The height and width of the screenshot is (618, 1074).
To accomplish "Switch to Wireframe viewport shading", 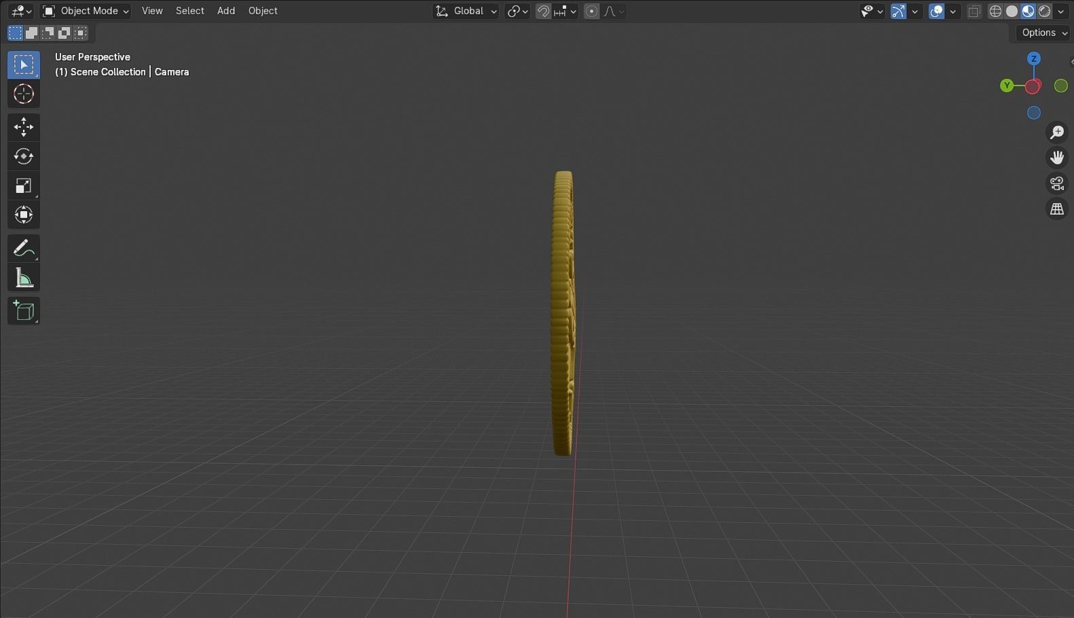I will [x=995, y=11].
